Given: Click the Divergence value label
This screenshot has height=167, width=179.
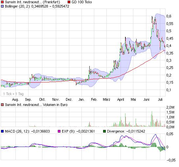Looking at the screenshot, I should pyautogui.click(x=126, y=131).
